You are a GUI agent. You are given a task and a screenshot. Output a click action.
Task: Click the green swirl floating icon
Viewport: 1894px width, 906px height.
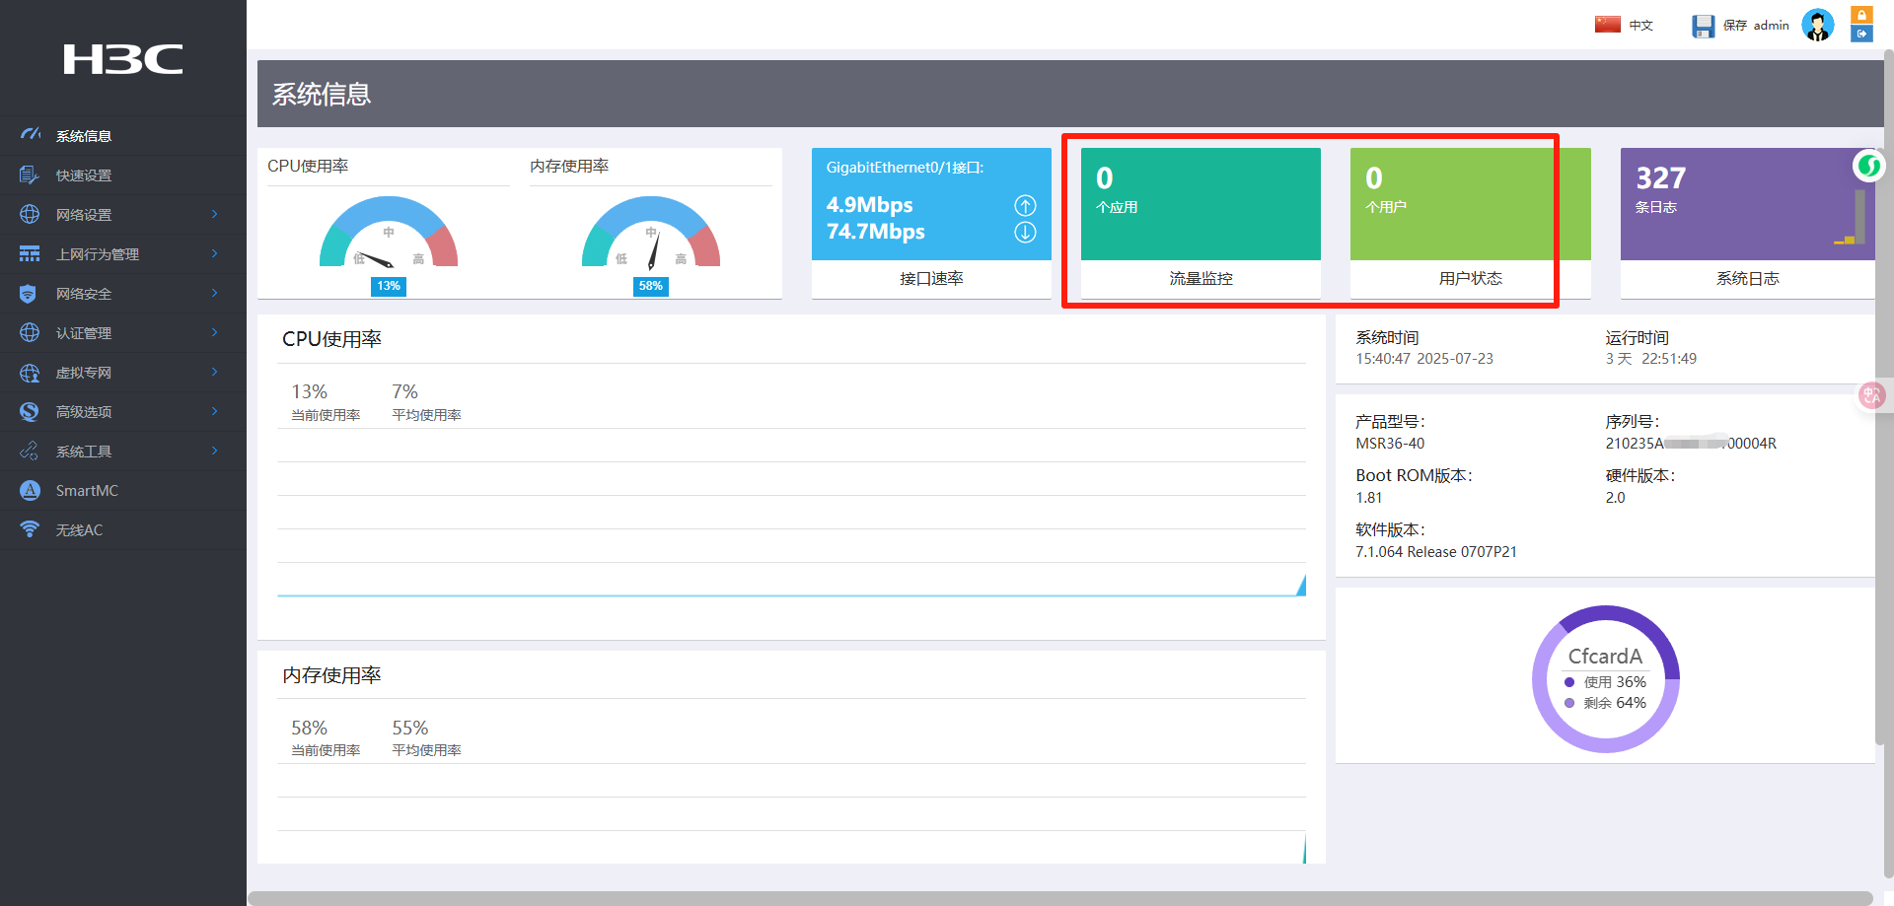pos(1868,166)
